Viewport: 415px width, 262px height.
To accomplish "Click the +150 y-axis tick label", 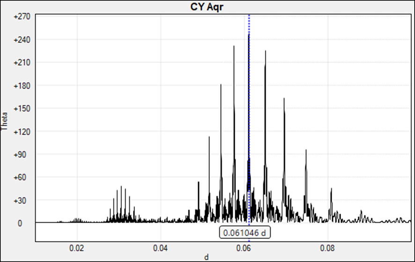I will coord(21,108).
